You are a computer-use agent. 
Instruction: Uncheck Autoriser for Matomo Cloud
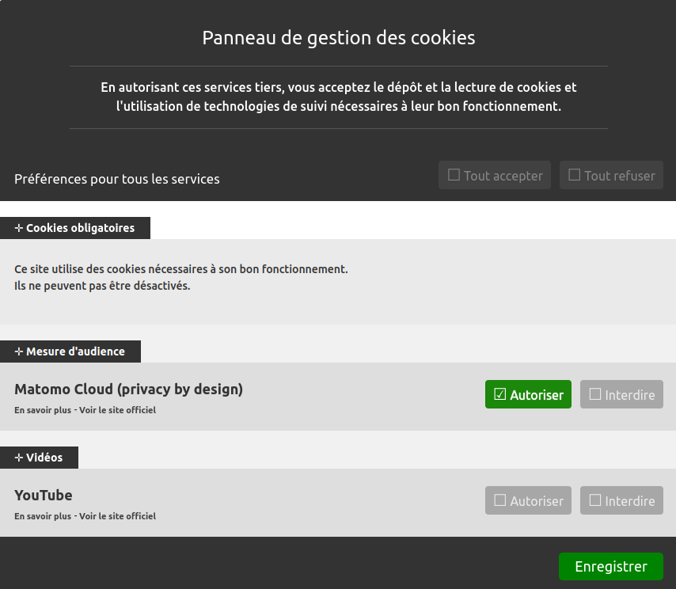pos(528,394)
